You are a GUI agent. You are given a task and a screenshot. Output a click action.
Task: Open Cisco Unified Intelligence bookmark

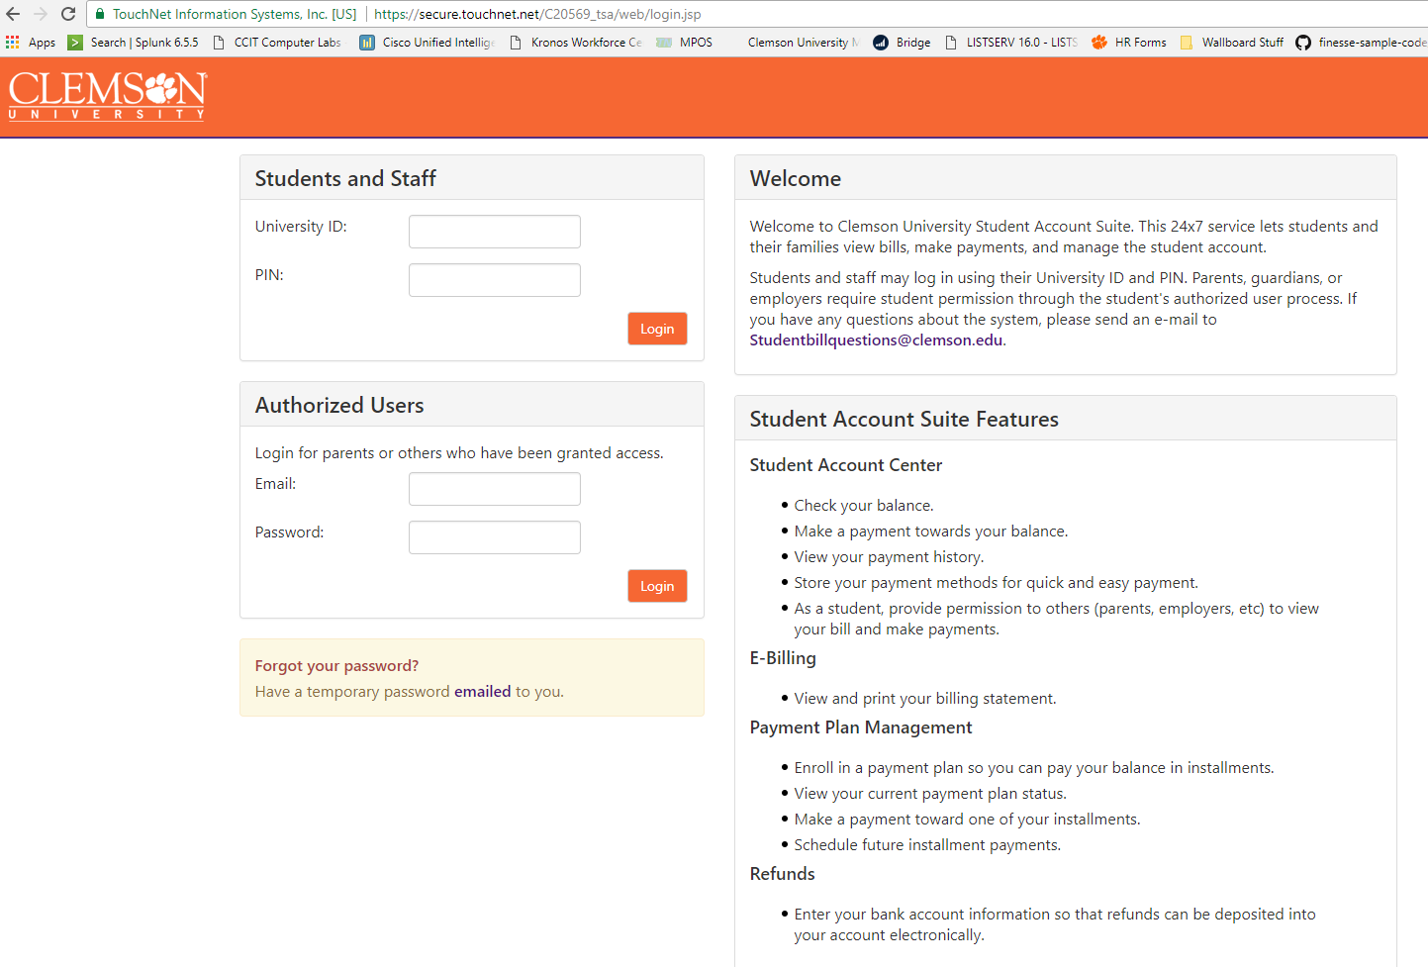point(428,43)
